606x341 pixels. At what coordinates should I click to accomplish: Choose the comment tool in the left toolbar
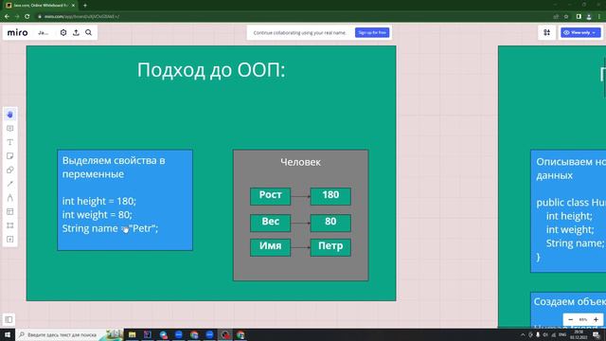(x=10, y=129)
